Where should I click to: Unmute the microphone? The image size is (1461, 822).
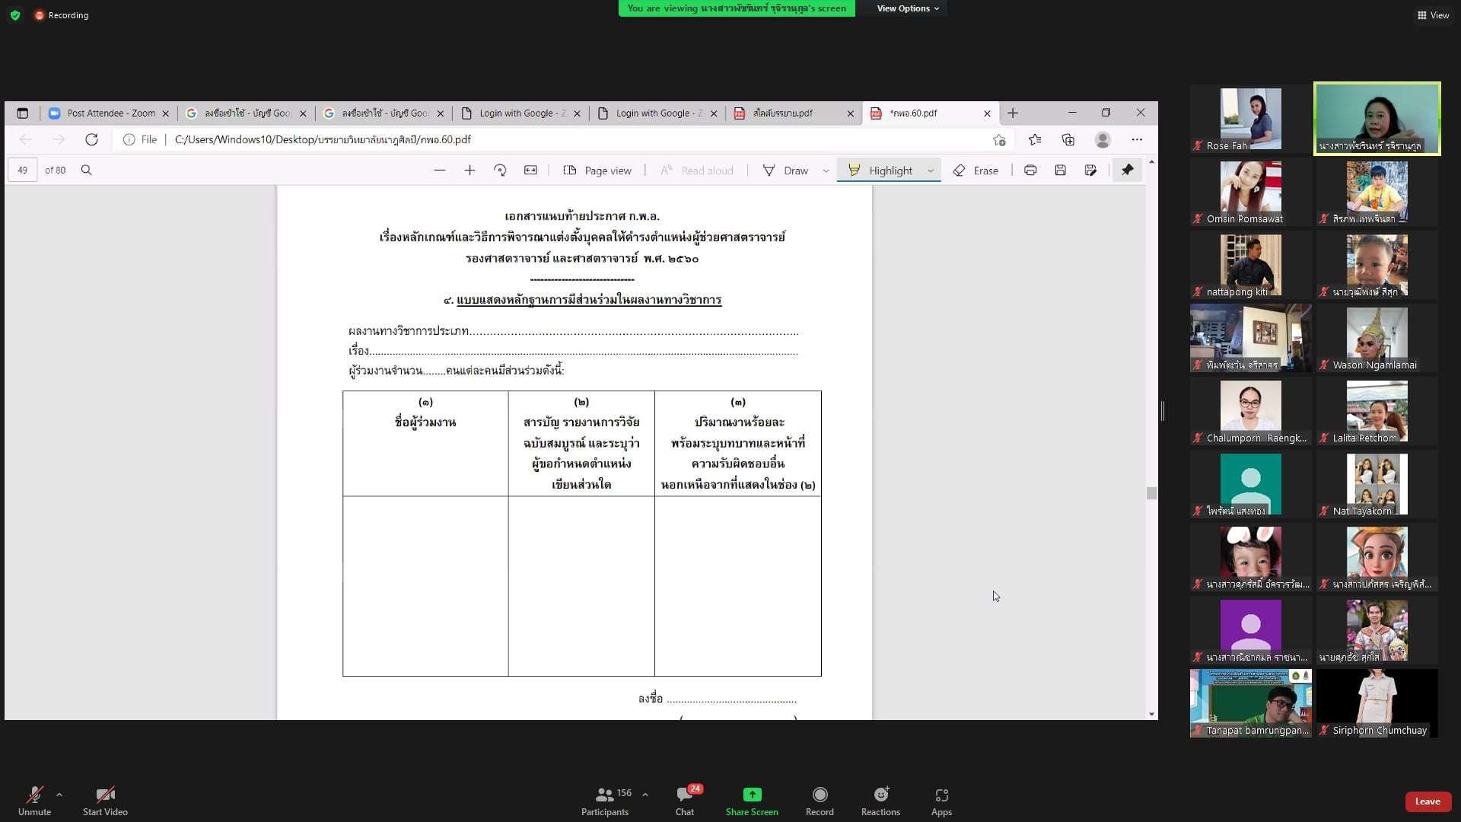[34, 795]
